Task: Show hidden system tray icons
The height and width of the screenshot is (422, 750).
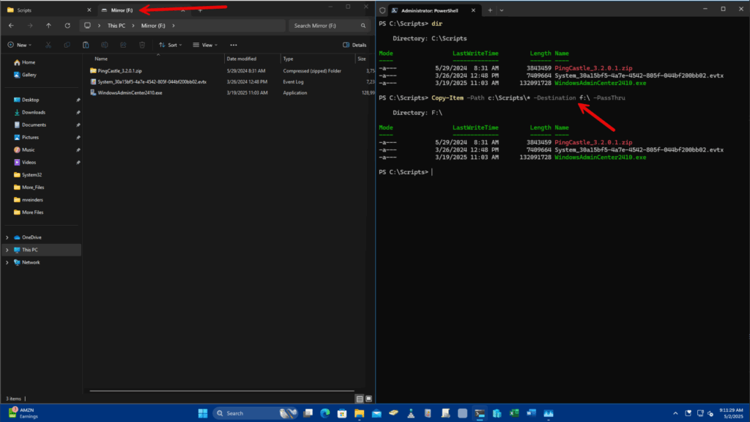Action: click(x=675, y=413)
